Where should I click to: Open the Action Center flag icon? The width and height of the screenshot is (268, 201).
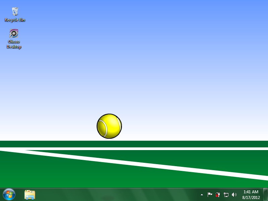click(210, 195)
